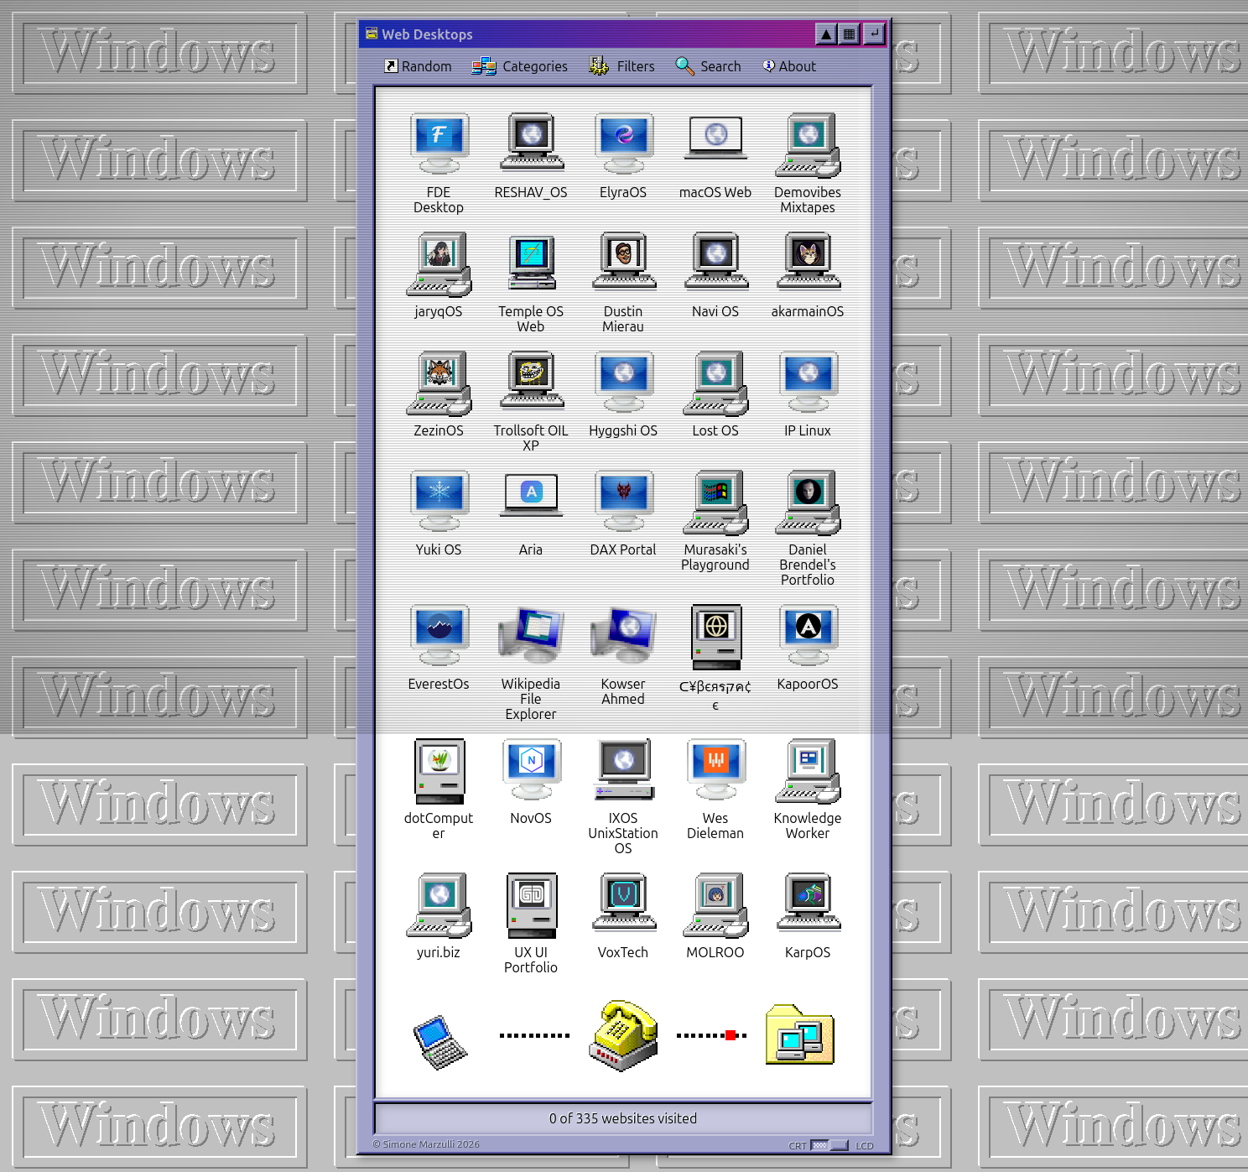
Task: Open Murasaki's Playground icon
Action: (715, 502)
